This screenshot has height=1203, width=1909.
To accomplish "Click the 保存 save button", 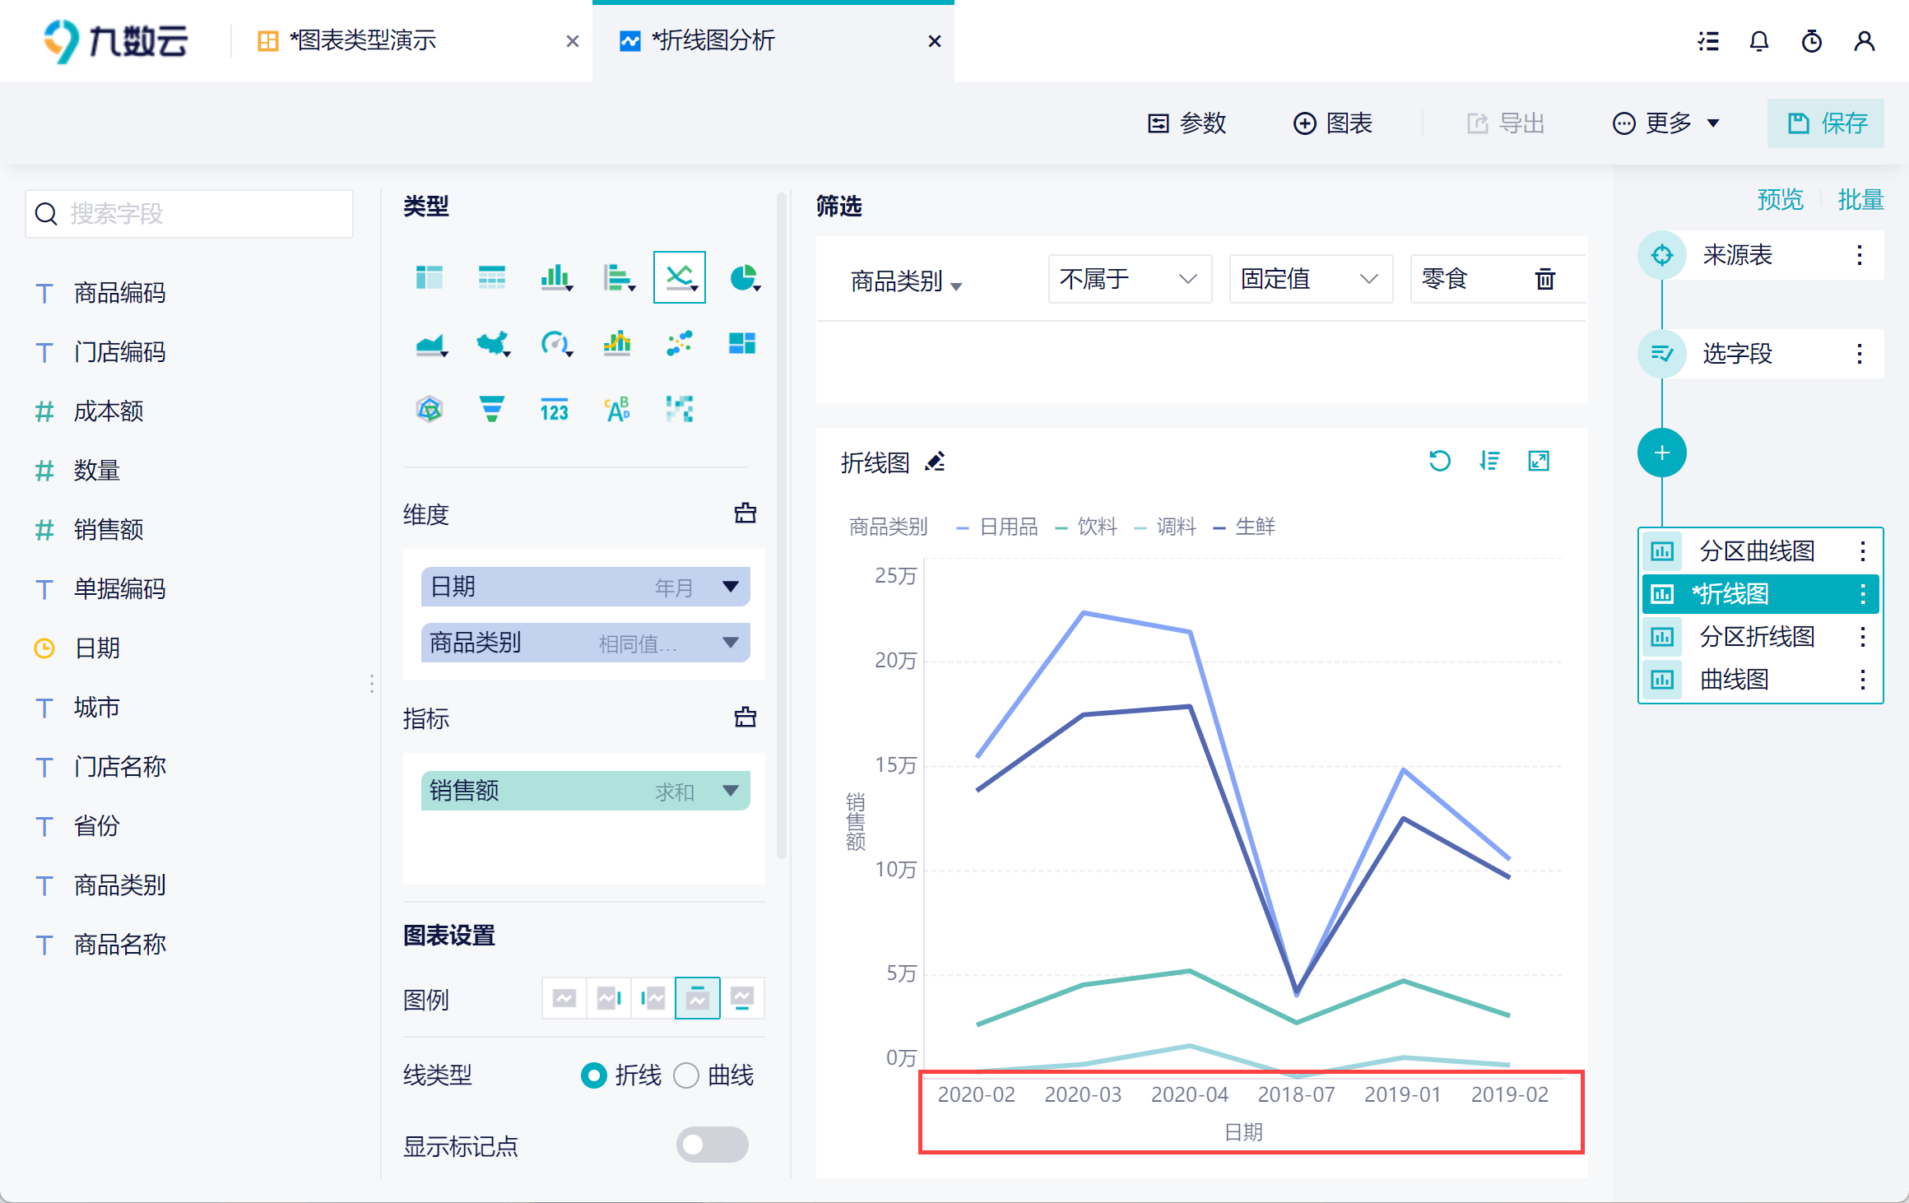I will point(1825,123).
